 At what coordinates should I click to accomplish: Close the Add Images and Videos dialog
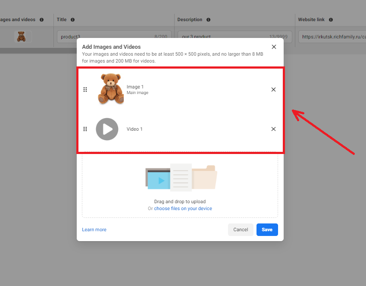(274, 47)
